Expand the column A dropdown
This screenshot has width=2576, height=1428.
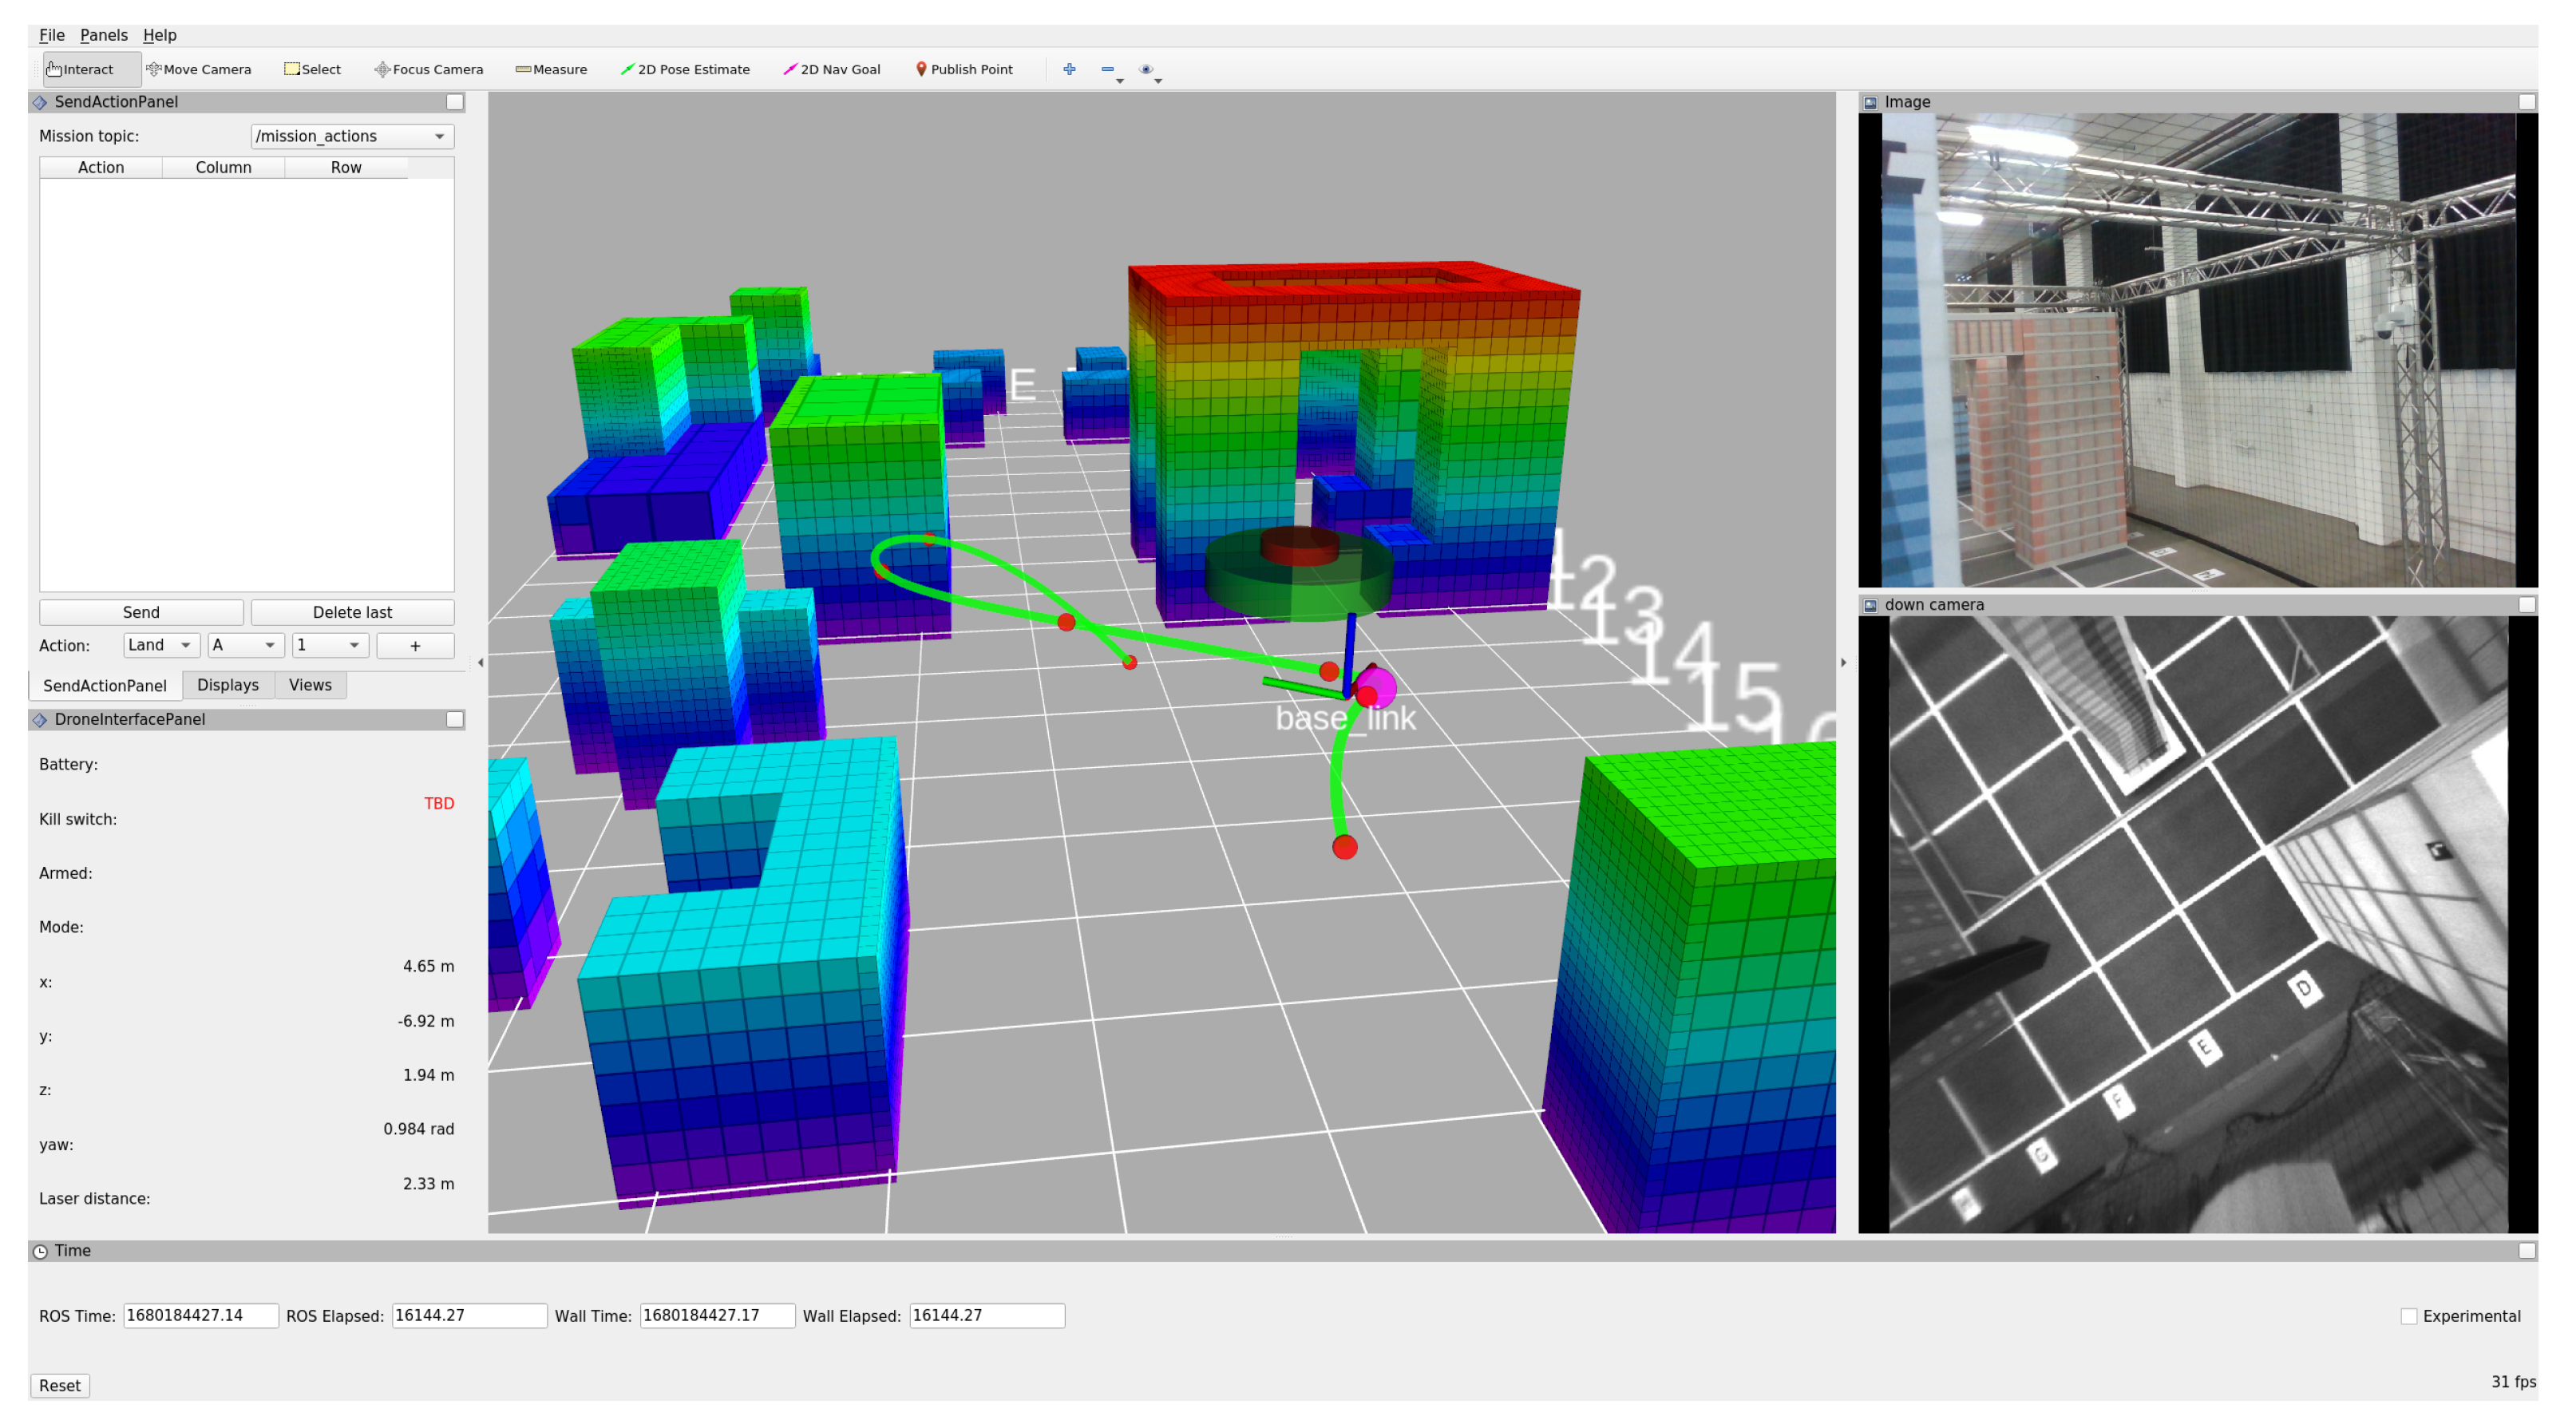(x=244, y=645)
